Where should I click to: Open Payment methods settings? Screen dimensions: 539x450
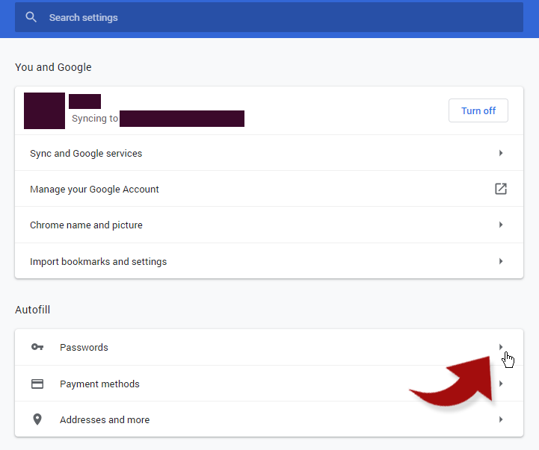click(x=269, y=384)
